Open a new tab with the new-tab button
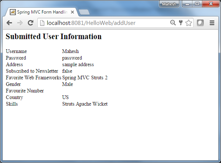The height and width of the screenshot is (163, 221). pyautogui.click(x=84, y=12)
